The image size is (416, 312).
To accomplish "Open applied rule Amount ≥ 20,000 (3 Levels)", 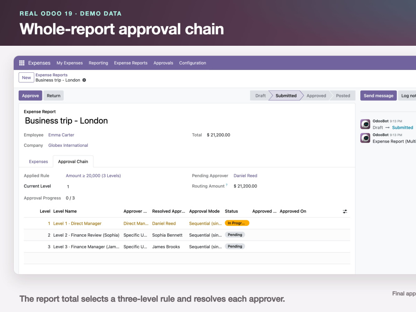I will (x=93, y=176).
